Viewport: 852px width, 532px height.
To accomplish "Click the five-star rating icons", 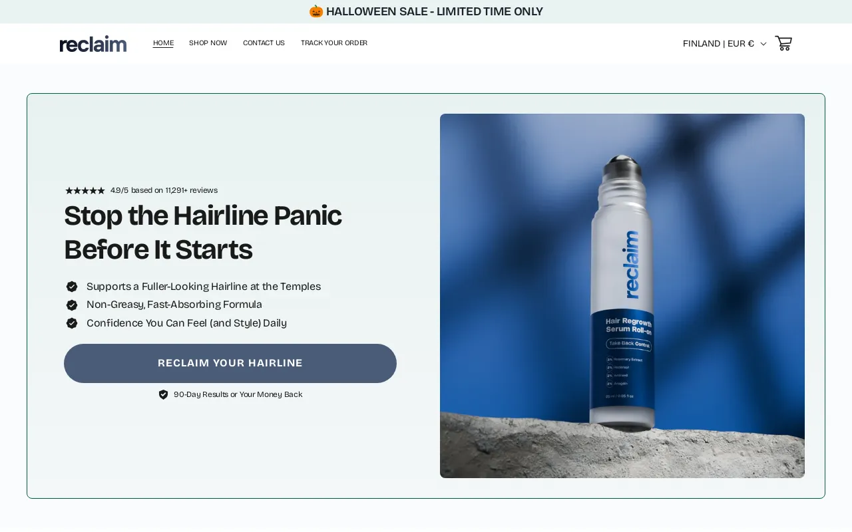I will [85, 190].
